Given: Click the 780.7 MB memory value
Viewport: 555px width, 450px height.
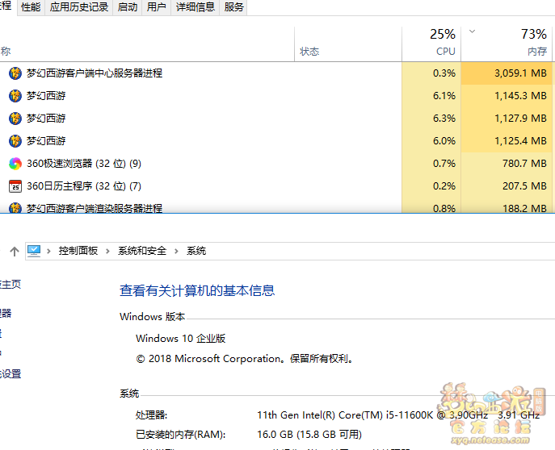Looking at the screenshot, I should [x=524, y=164].
